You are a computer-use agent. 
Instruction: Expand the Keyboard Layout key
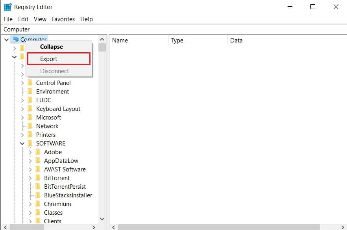click(22, 109)
